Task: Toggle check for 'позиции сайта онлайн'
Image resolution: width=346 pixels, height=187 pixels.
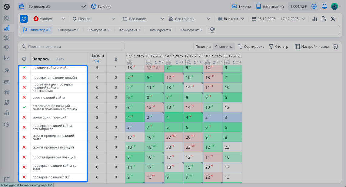Action: click(x=24, y=68)
